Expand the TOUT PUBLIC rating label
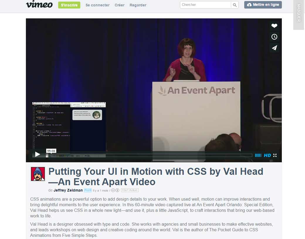 [x=130, y=190]
